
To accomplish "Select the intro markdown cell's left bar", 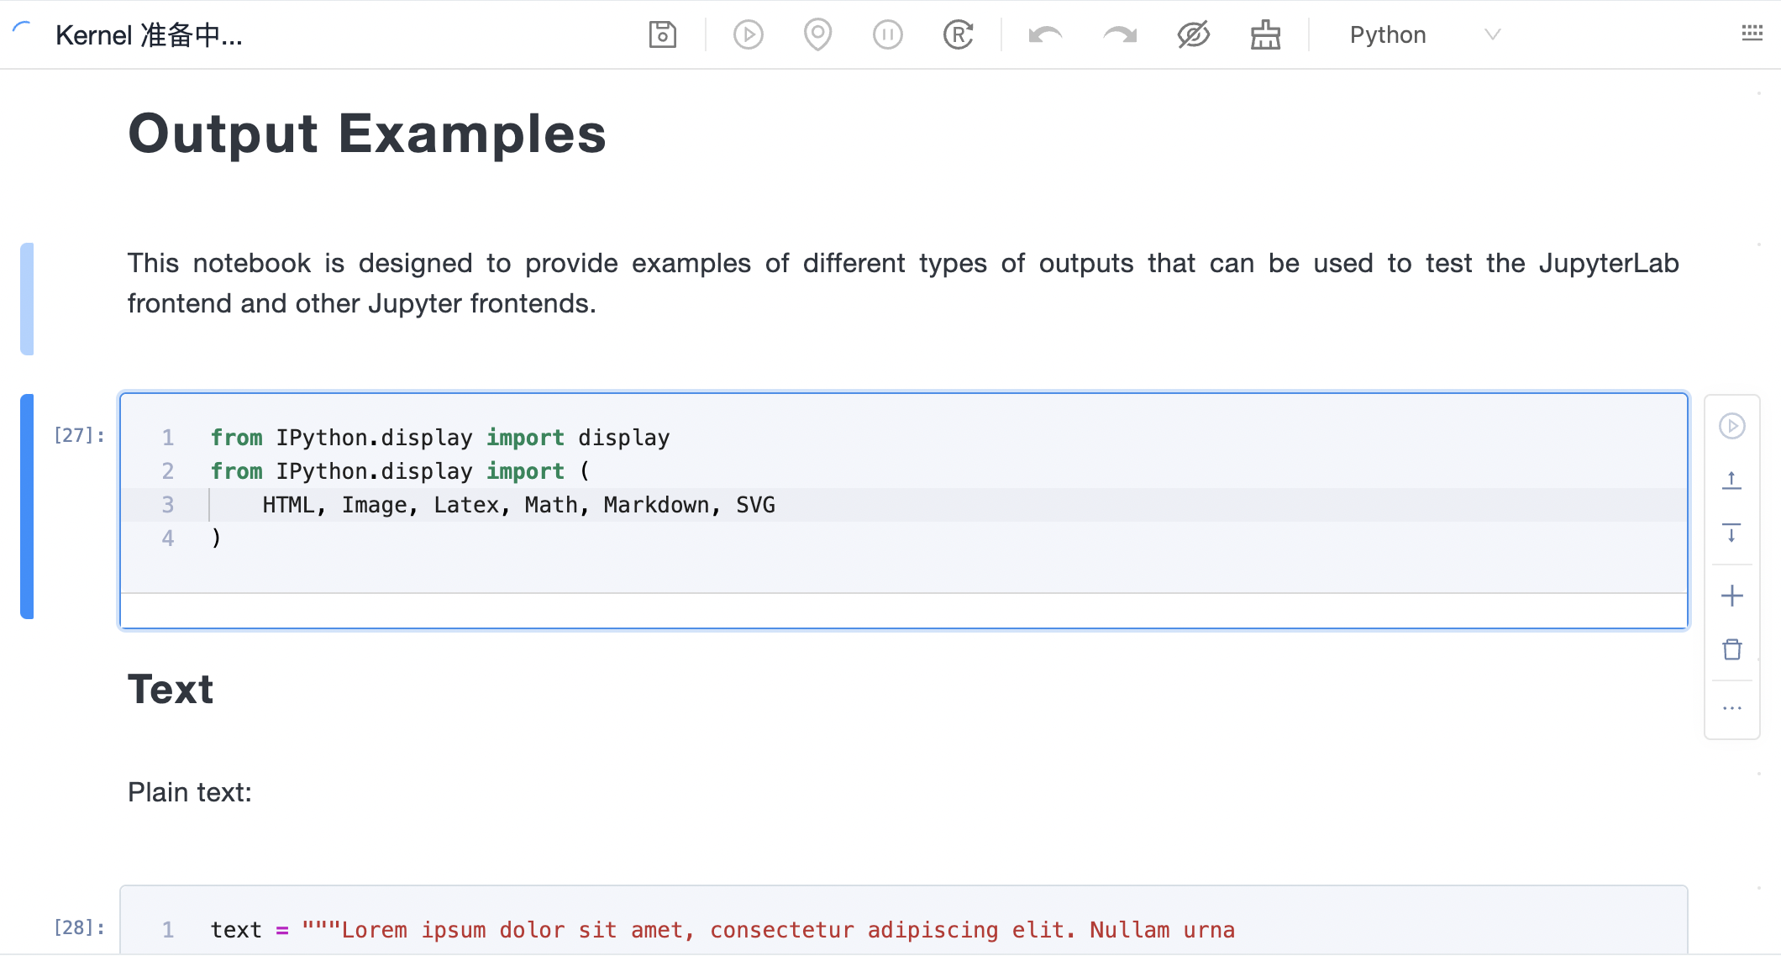I will (x=27, y=299).
